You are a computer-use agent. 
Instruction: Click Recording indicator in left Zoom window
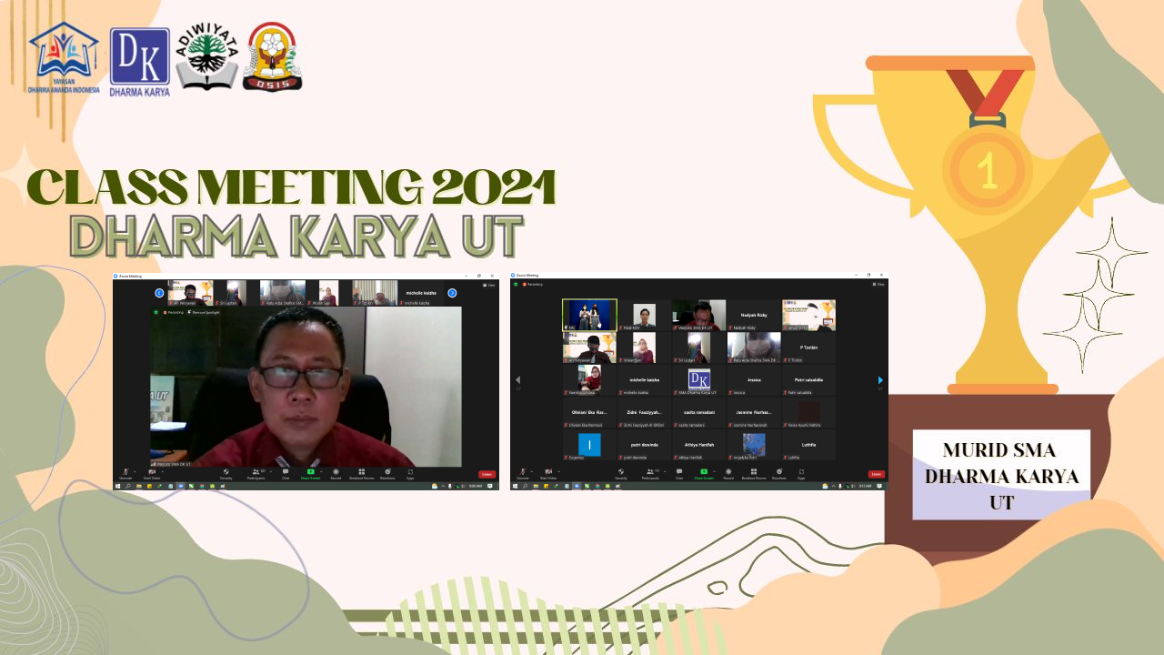173,312
